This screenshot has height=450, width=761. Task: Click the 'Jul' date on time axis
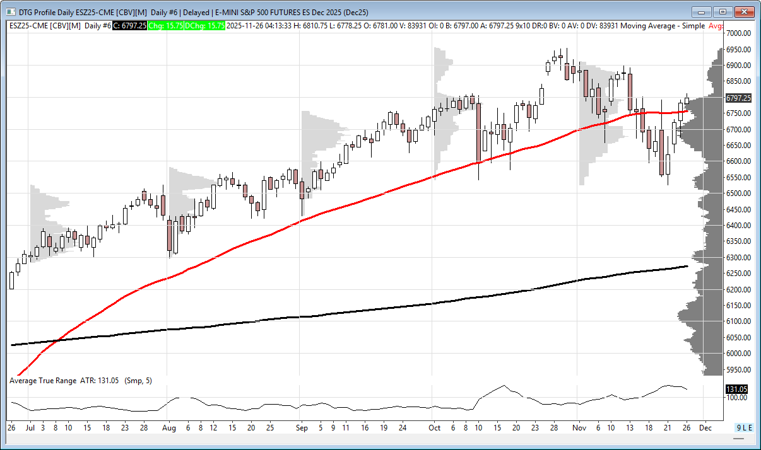[x=30, y=427]
